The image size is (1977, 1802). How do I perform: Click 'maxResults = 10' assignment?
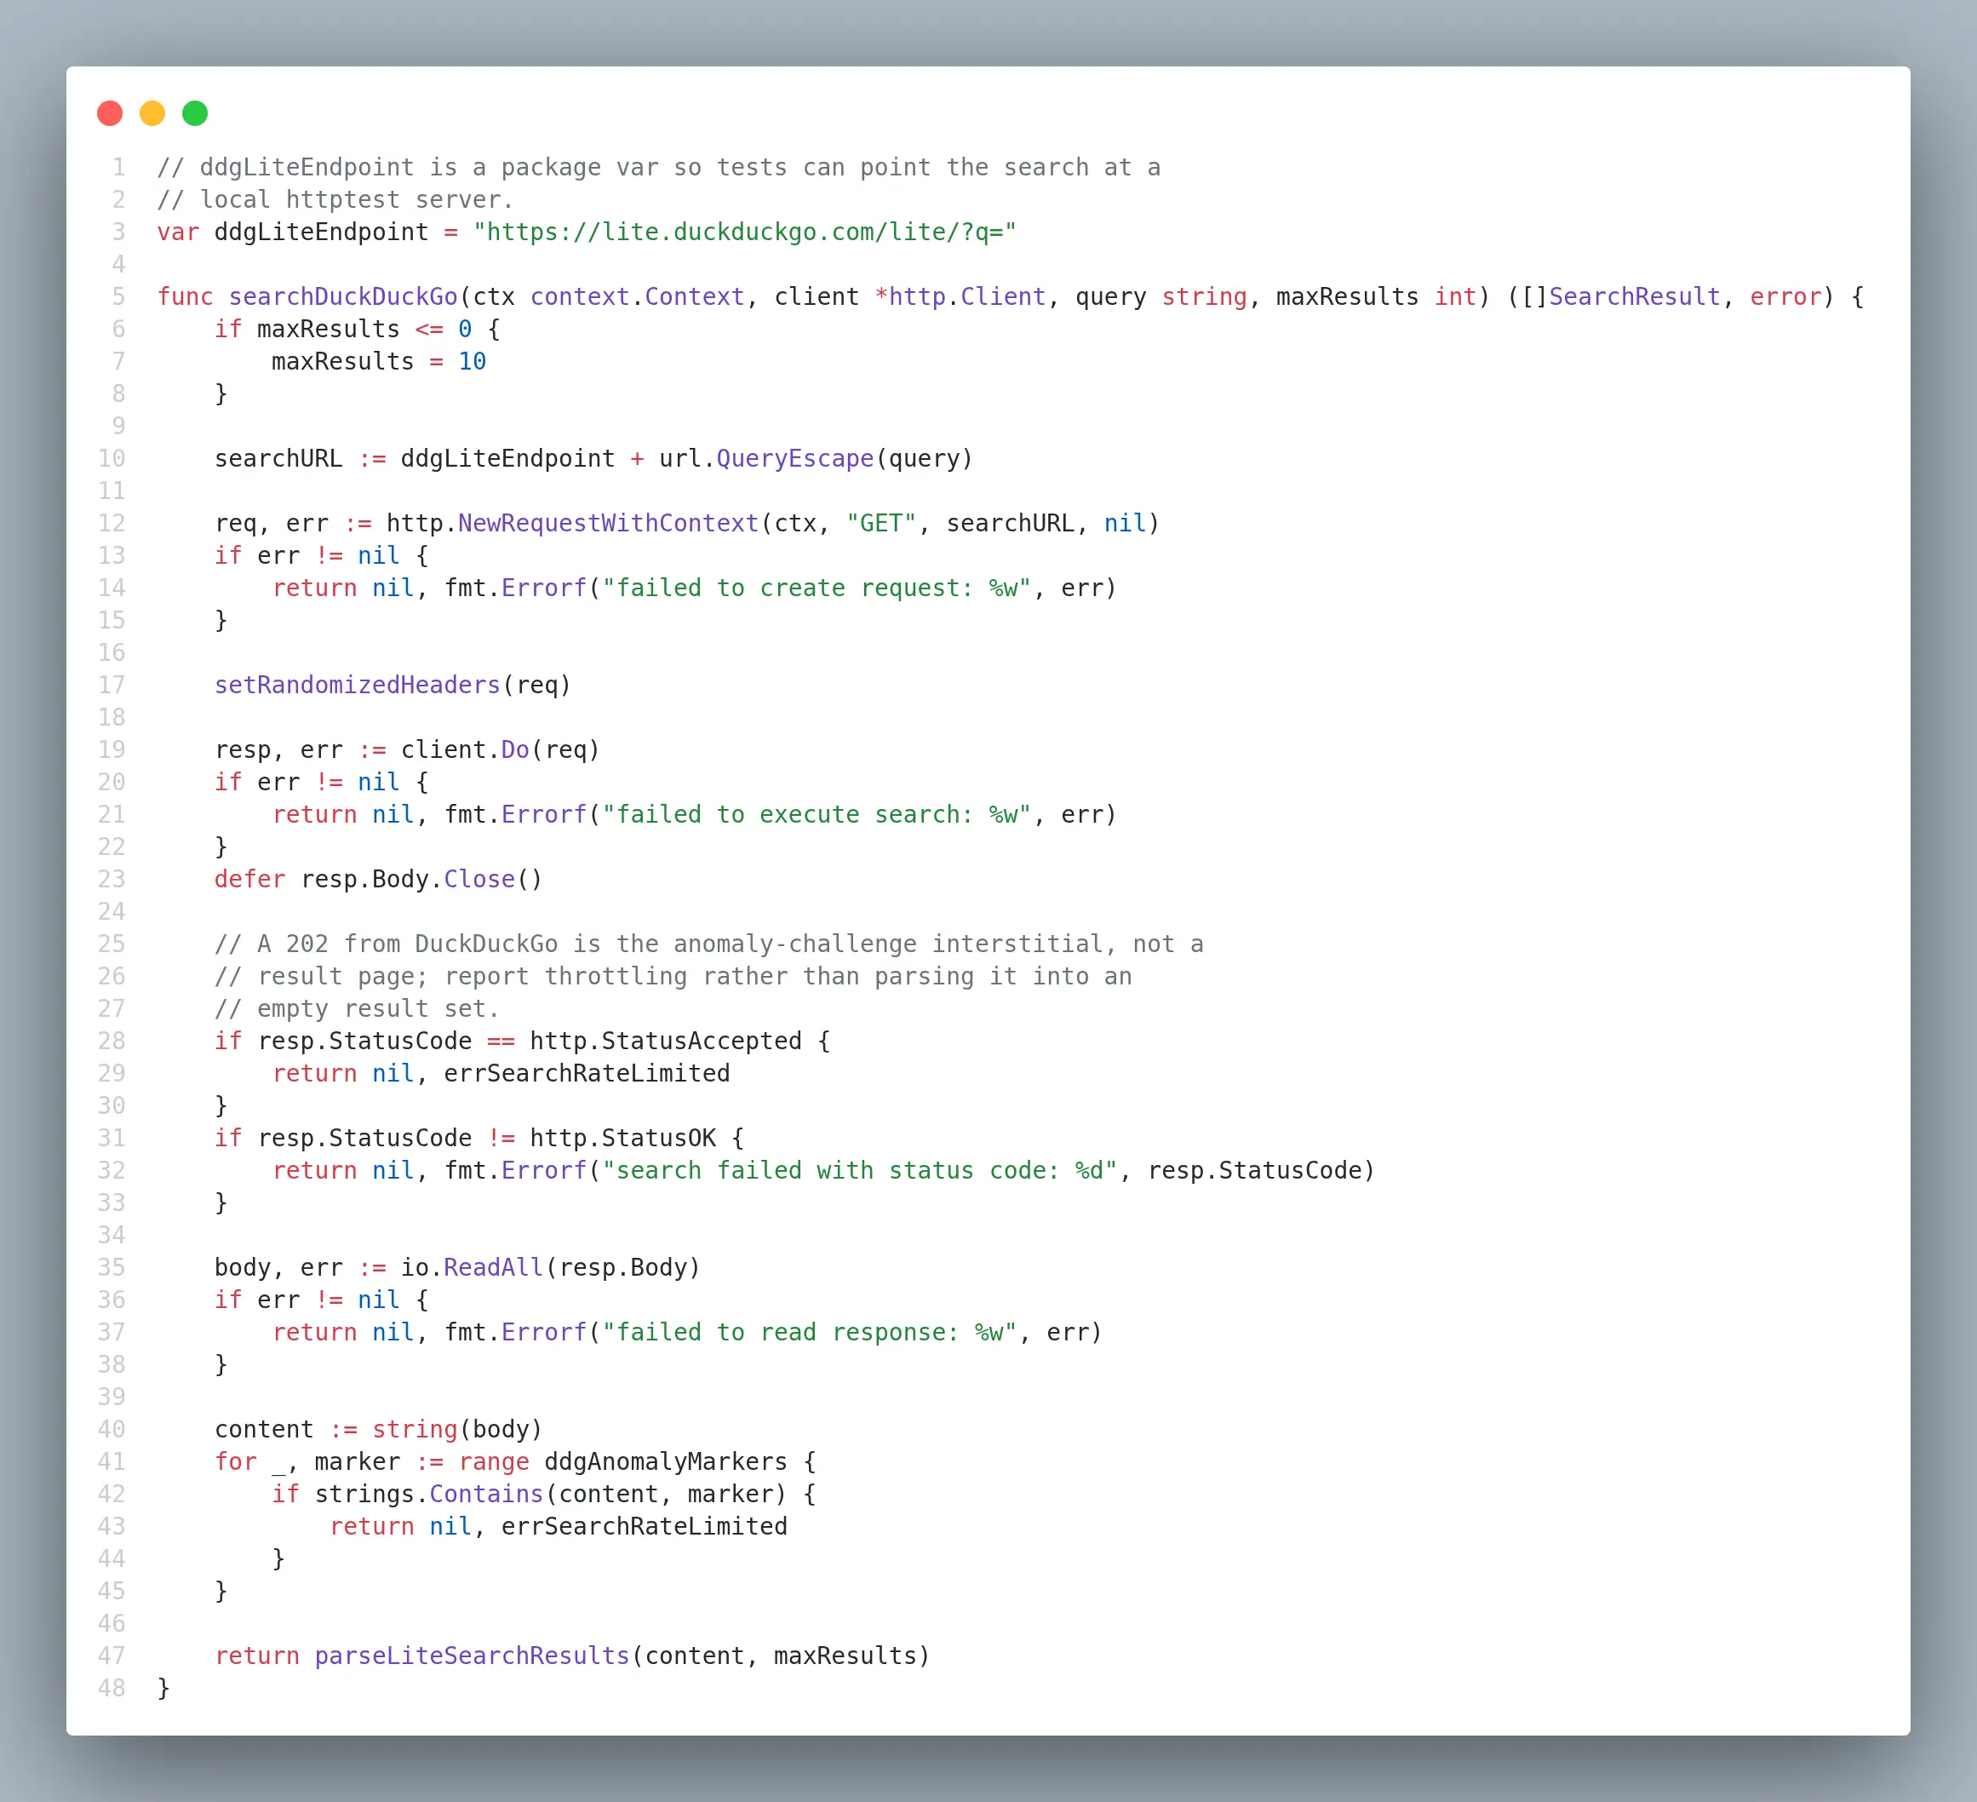379,362
